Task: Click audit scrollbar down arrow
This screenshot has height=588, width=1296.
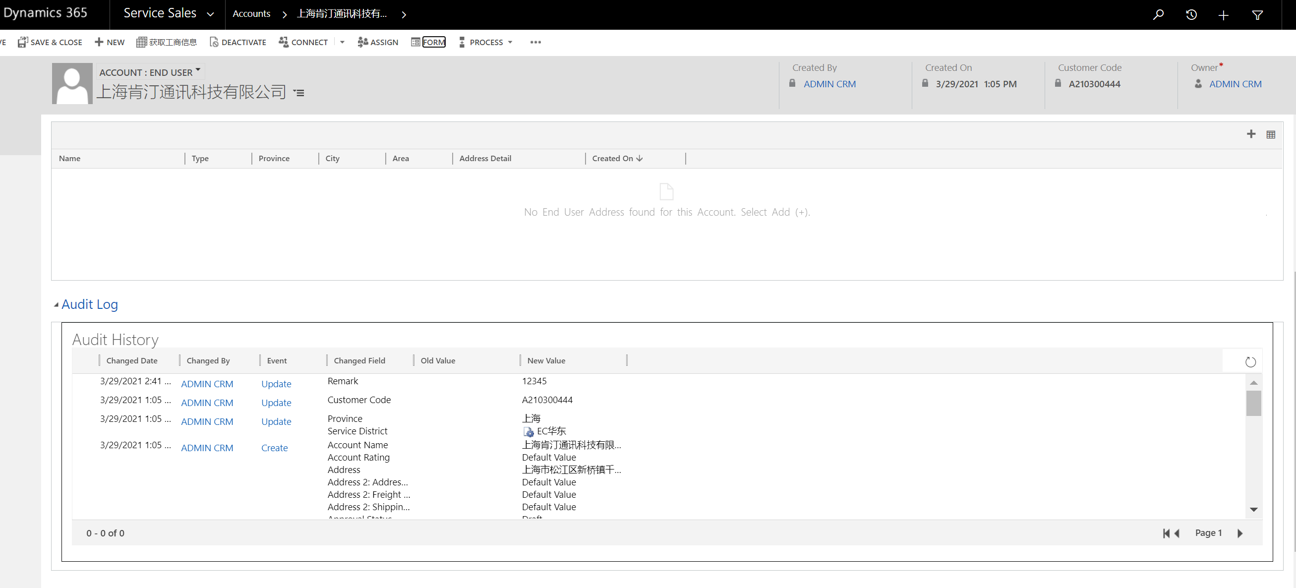Action: 1253,509
